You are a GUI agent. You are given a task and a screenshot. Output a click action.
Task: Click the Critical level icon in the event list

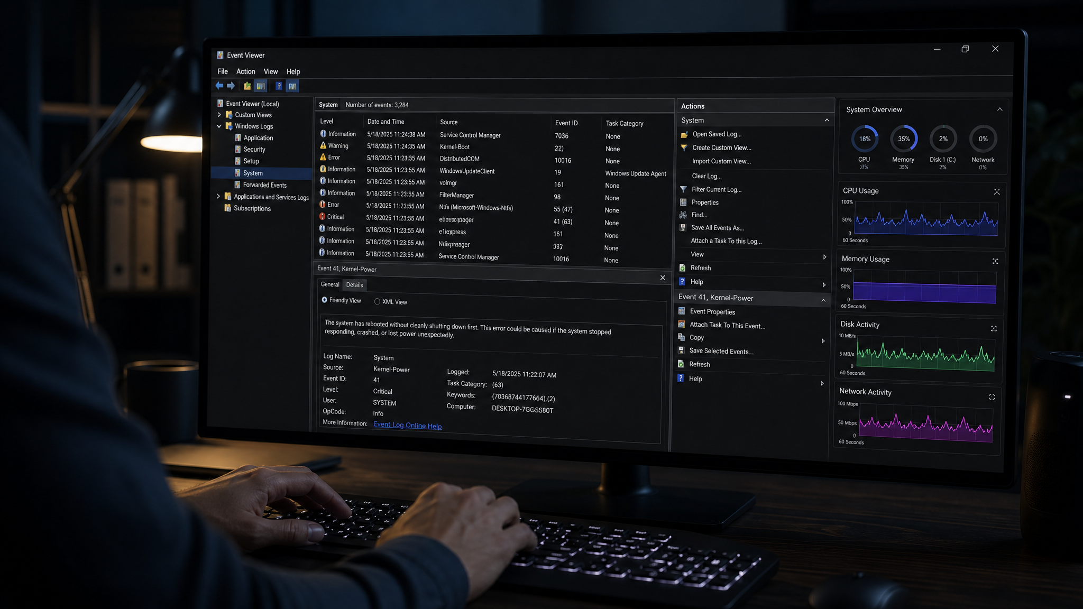coord(322,217)
